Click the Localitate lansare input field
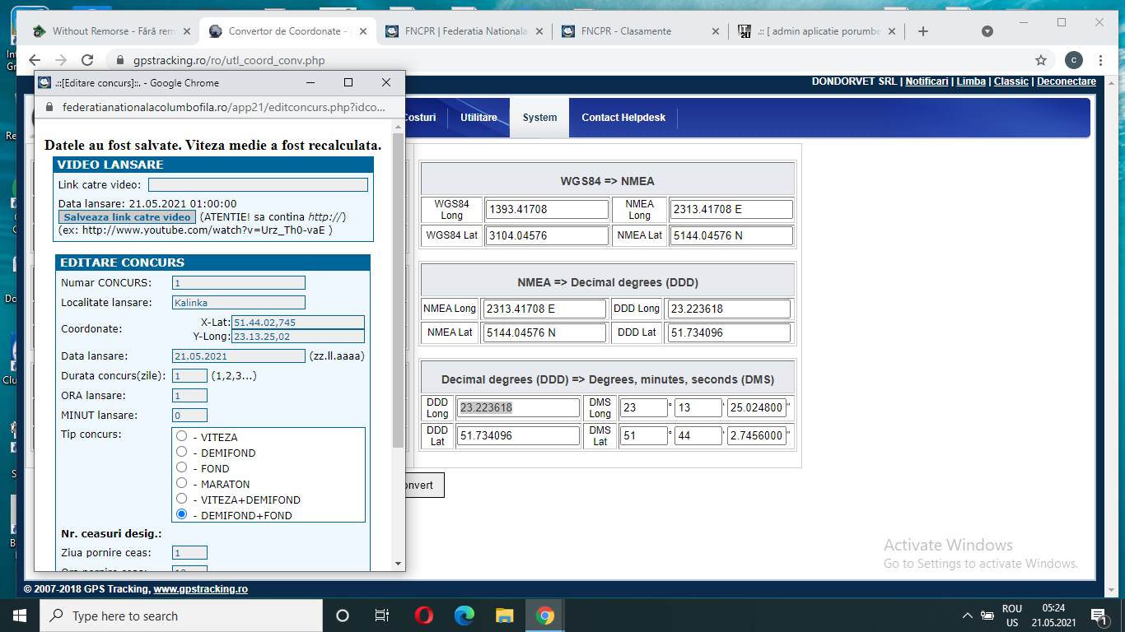1125x632 pixels. click(239, 303)
